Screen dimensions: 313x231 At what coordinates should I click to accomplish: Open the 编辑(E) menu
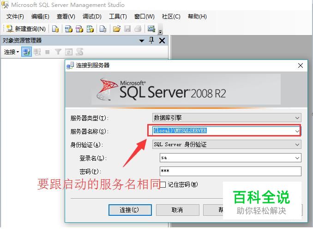40,17
